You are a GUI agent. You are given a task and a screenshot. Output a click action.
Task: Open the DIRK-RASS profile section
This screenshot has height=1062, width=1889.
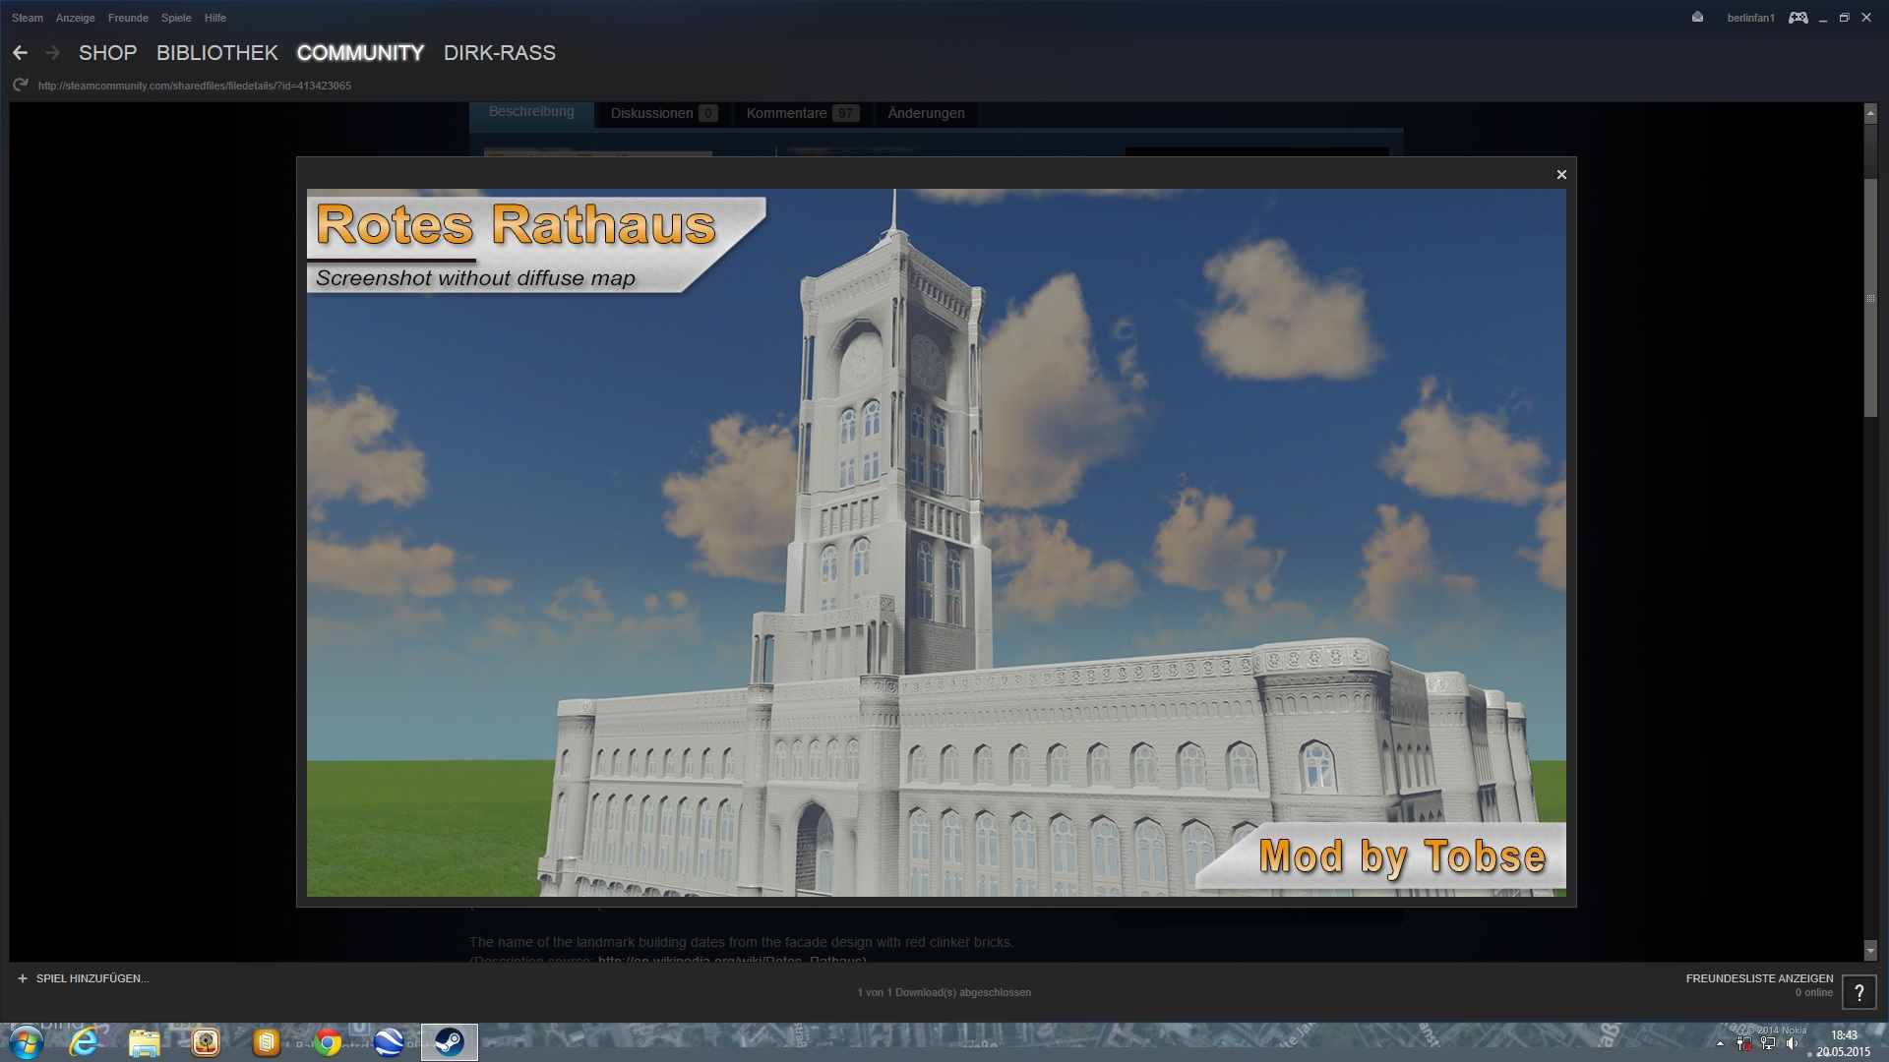[x=499, y=53]
